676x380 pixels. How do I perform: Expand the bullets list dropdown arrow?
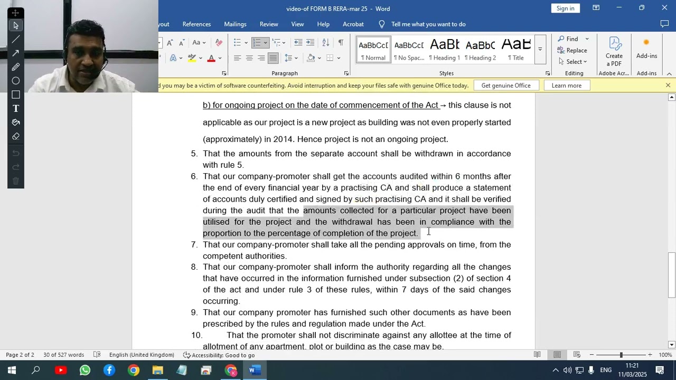pyautogui.click(x=246, y=43)
